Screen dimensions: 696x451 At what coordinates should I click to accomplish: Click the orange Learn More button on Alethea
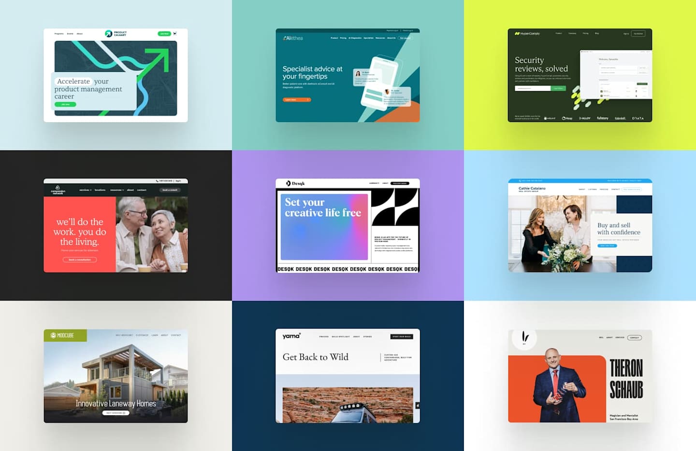click(297, 100)
